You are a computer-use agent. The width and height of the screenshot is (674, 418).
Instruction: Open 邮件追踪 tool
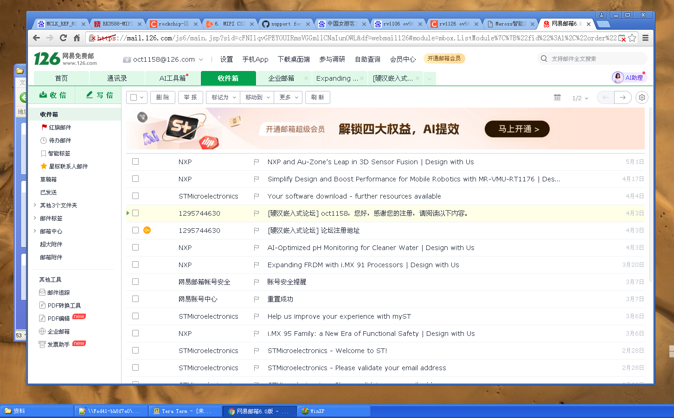(55, 292)
